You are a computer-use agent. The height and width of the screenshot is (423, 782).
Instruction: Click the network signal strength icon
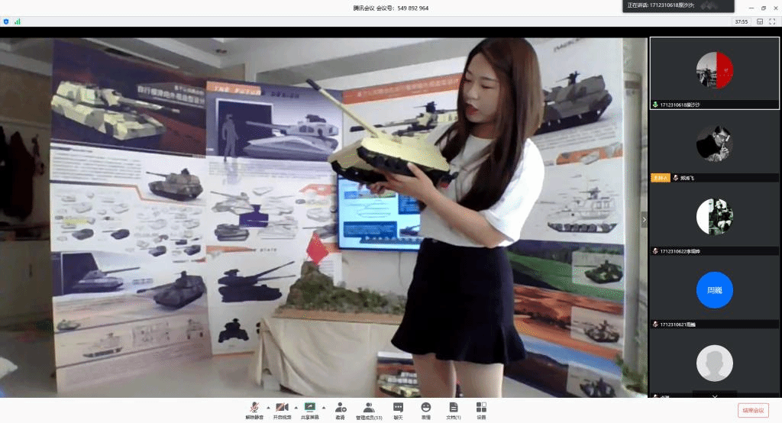[x=17, y=21]
